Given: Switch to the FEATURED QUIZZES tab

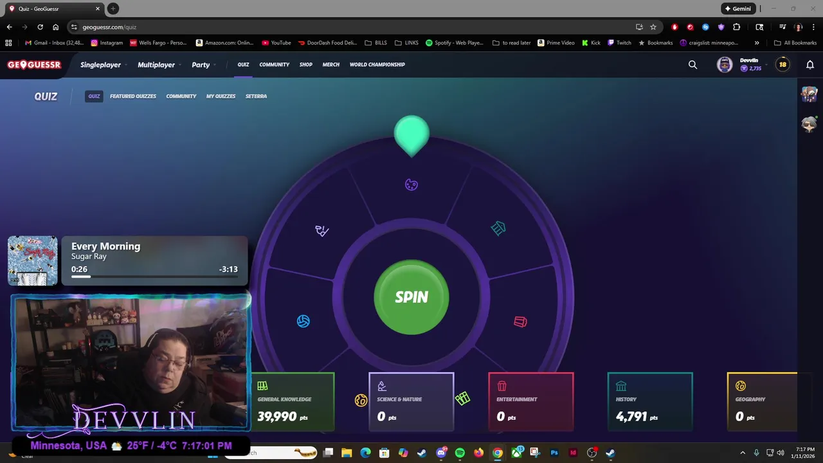Looking at the screenshot, I should [x=133, y=96].
